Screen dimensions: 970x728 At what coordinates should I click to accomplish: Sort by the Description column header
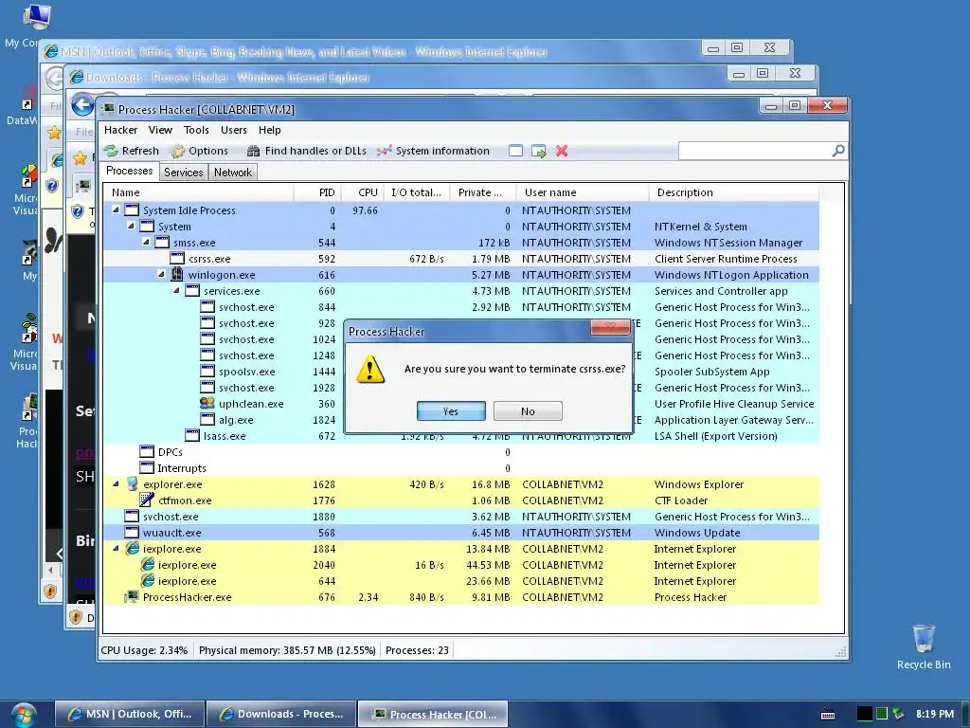click(x=734, y=192)
